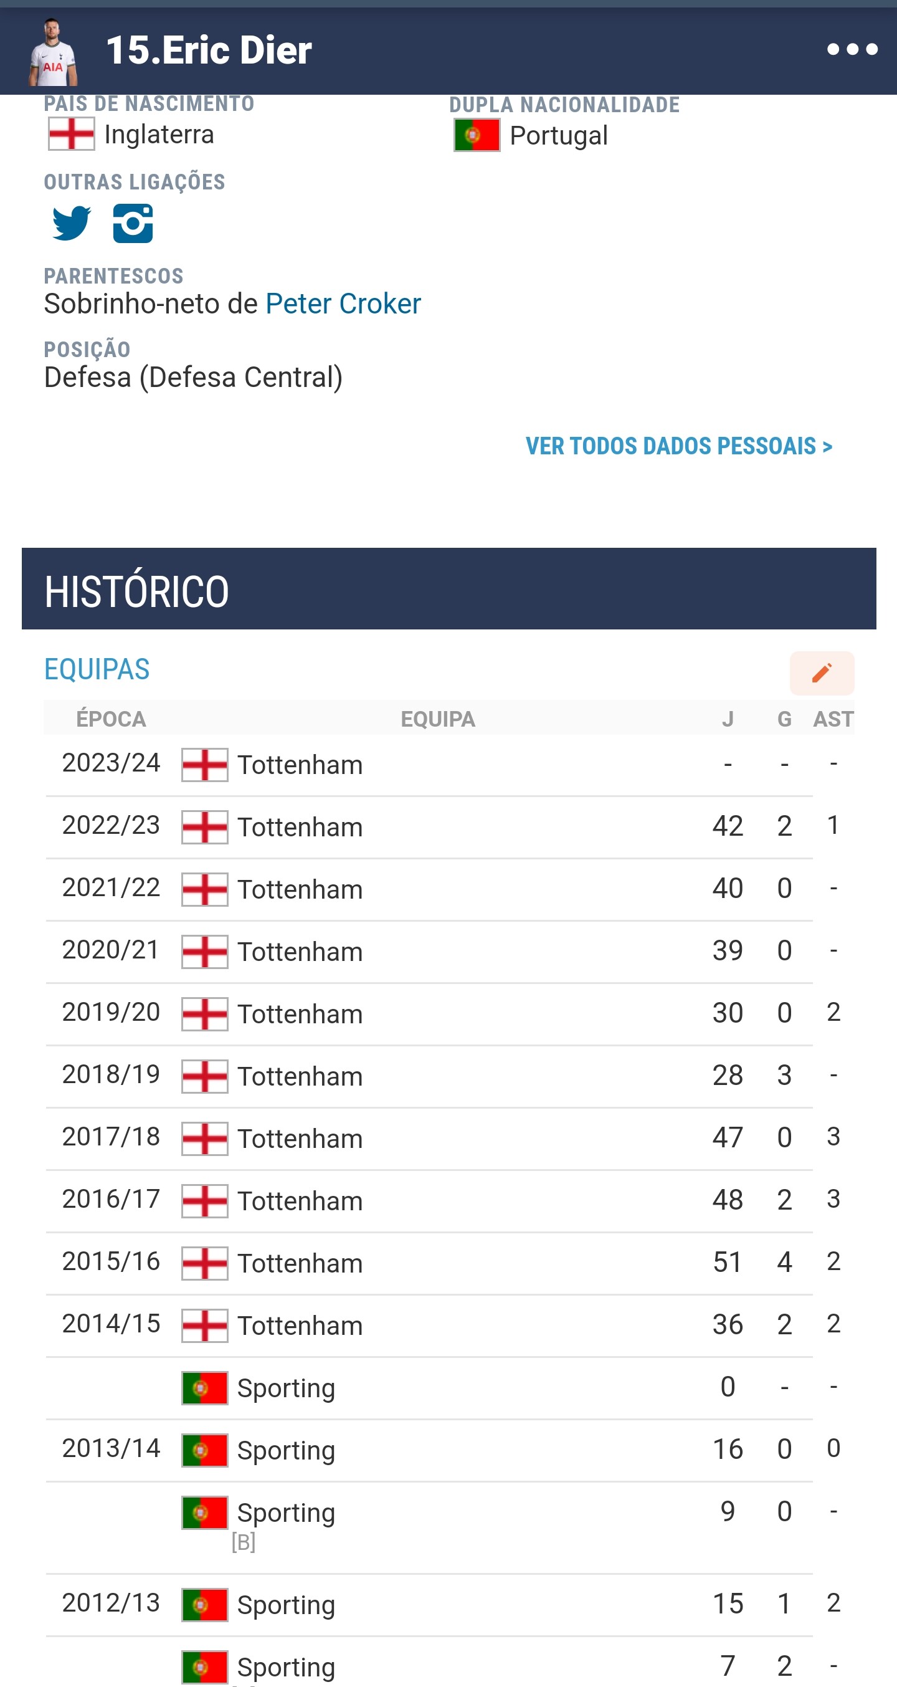Viewport: 897px width, 1687px height.
Task: Open Sporting team for 2012/13 season
Action: click(x=286, y=1605)
